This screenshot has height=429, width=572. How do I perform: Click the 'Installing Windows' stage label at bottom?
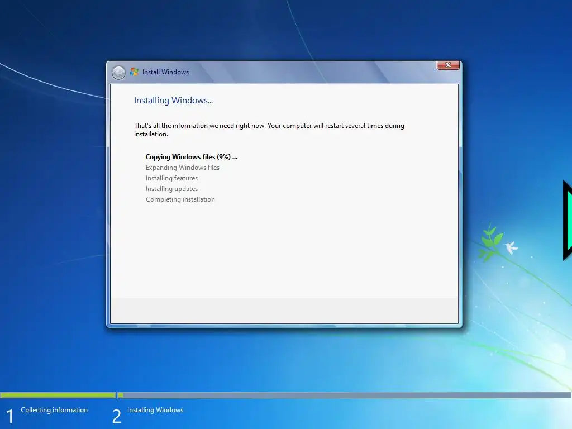tap(155, 410)
